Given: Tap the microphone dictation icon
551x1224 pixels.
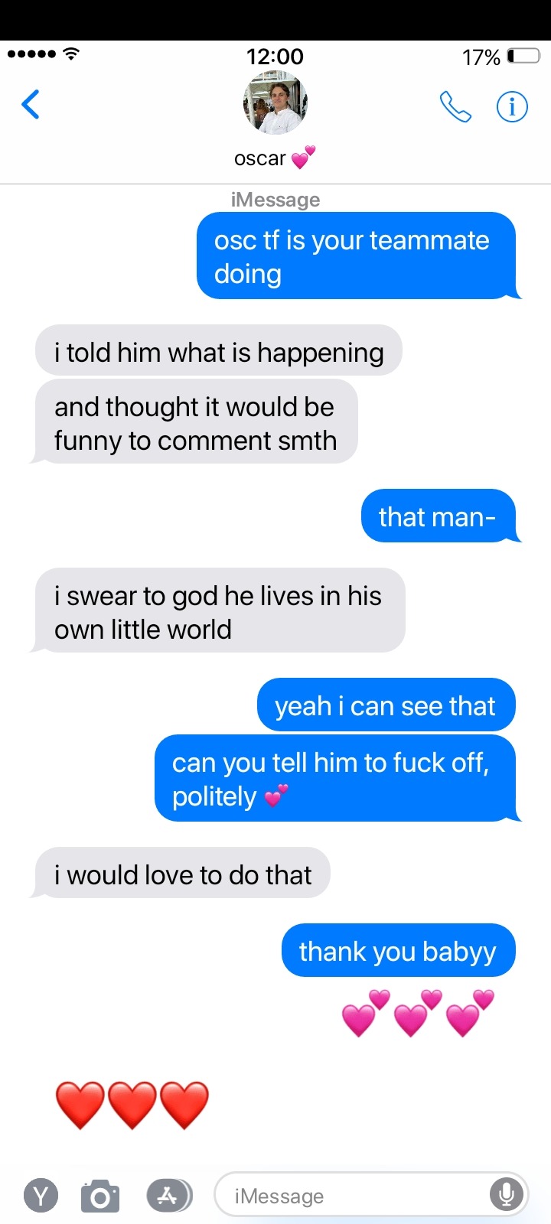Looking at the screenshot, I should point(506,1194).
